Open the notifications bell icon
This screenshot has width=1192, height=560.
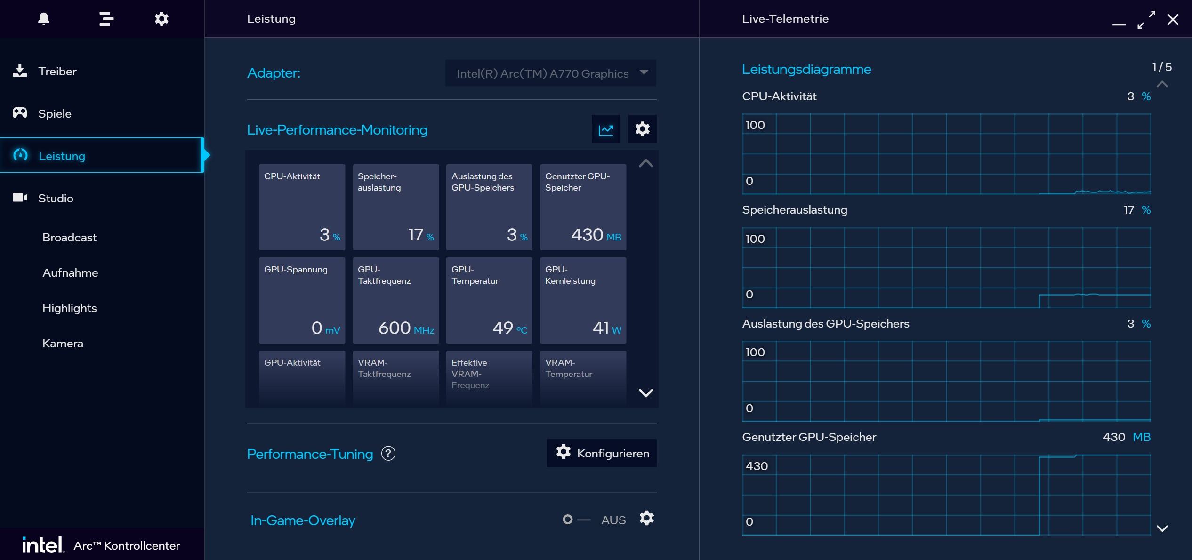pos(44,19)
